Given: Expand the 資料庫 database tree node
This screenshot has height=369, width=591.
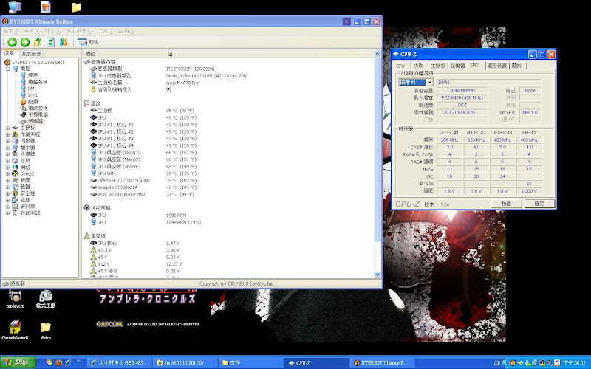Looking at the screenshot, I should (x=7, y=207).
